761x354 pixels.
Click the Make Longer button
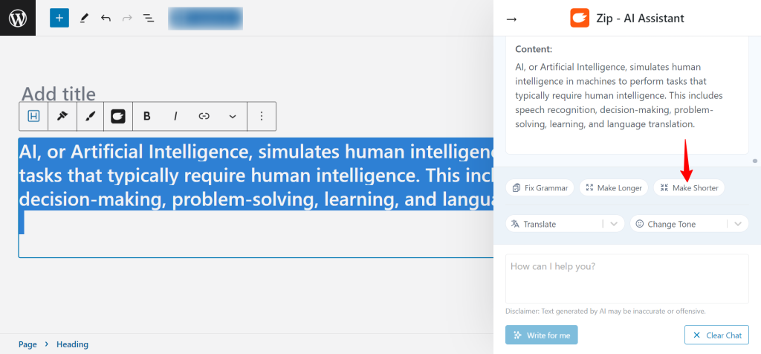tap(613, 188)
